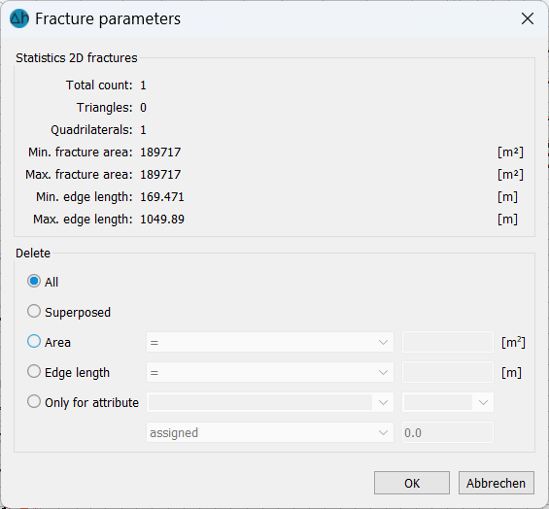Click the Min. fracture area value 189717

point(160,153)
